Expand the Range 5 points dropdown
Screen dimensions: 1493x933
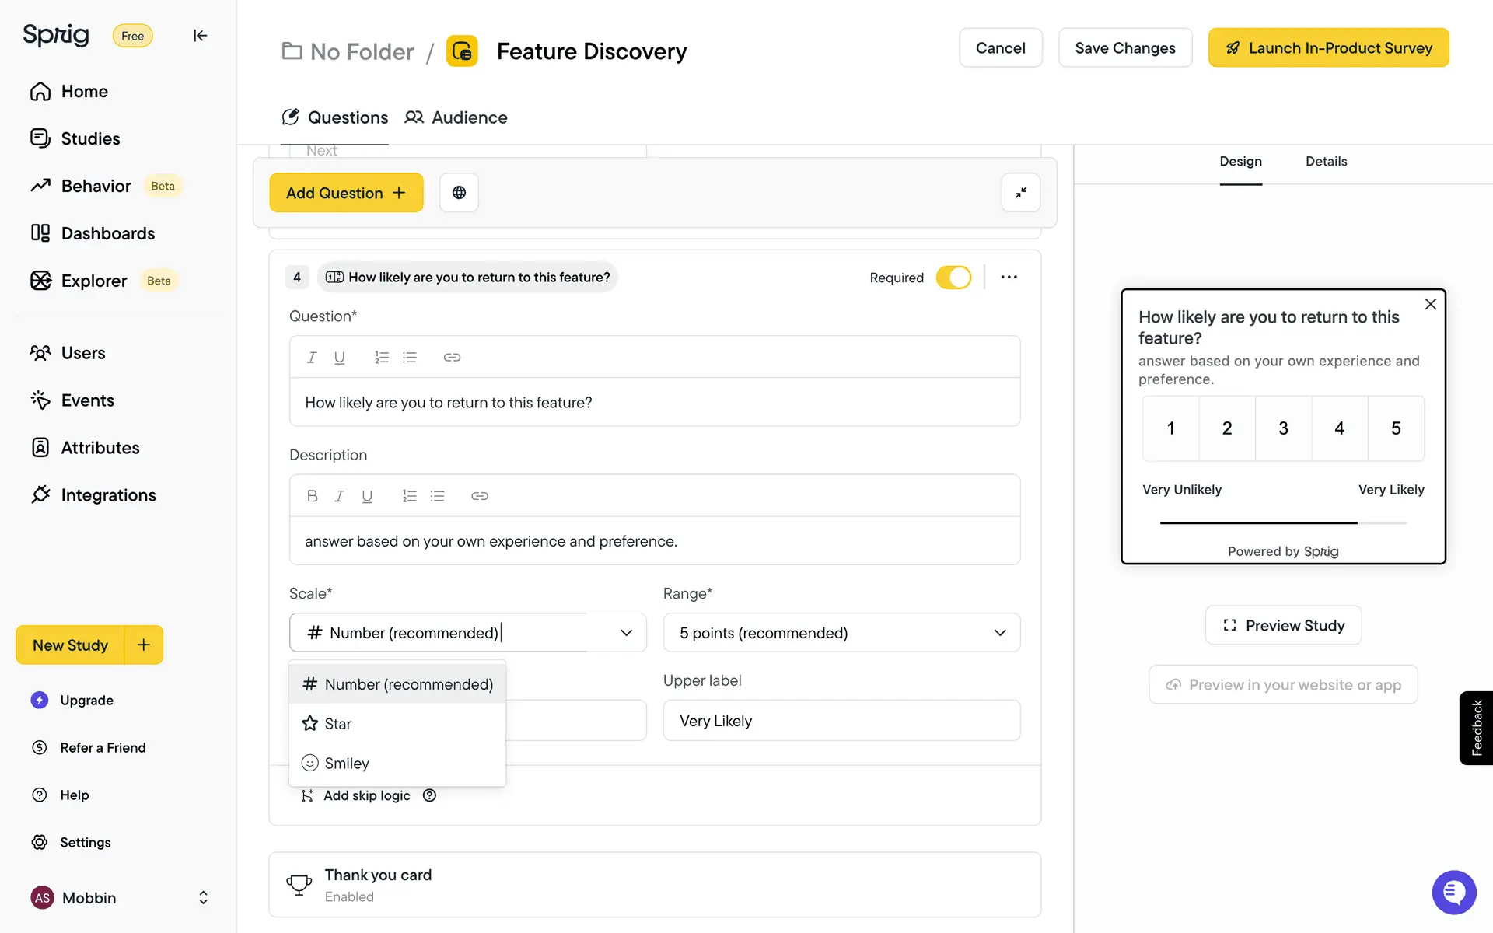point(841,633)
